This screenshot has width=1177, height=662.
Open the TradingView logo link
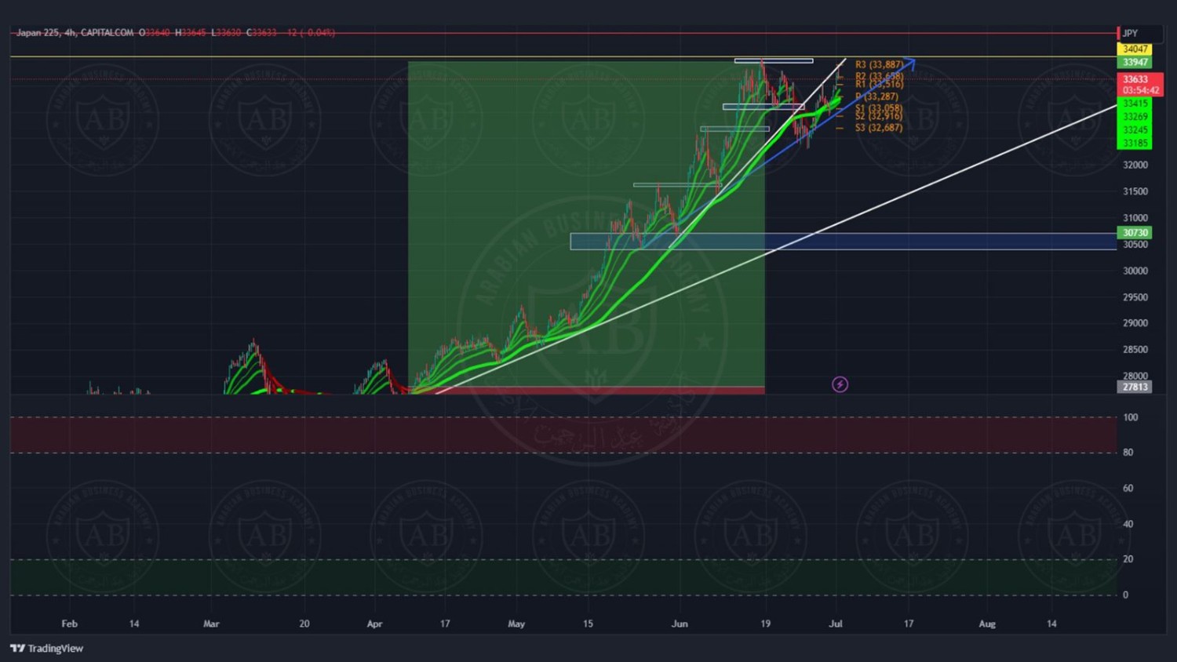46,649
